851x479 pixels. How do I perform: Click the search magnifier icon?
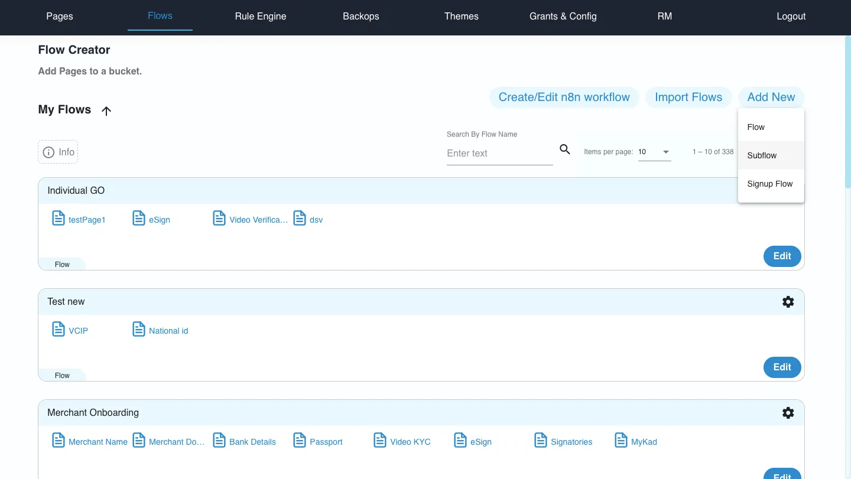pos(565,149)
